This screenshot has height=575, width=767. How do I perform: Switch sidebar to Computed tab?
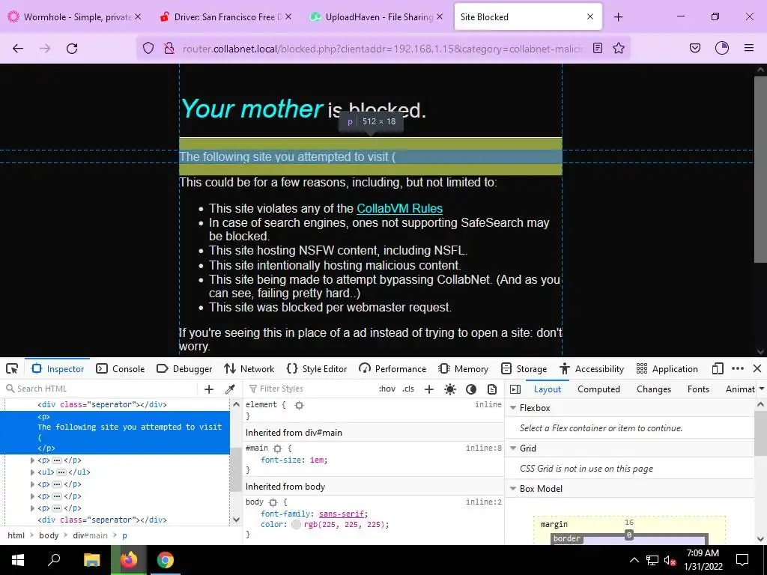click(598, 389)
